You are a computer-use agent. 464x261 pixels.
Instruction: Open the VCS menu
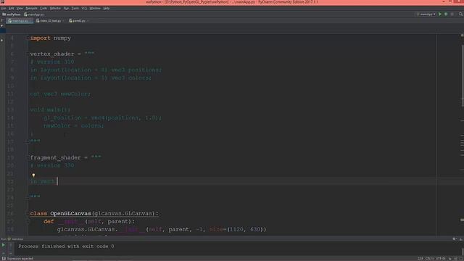(x=84, y=8)
